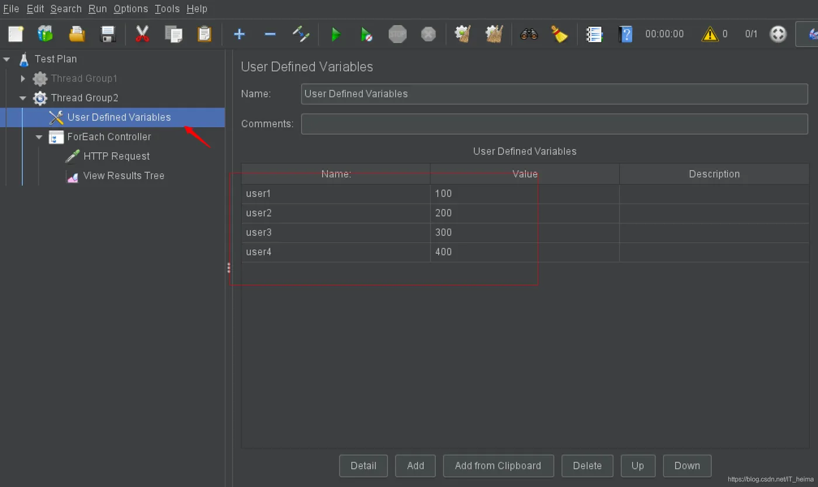Reset search with the yellow brush icon
818x487 pixels.
coord(560,34)
